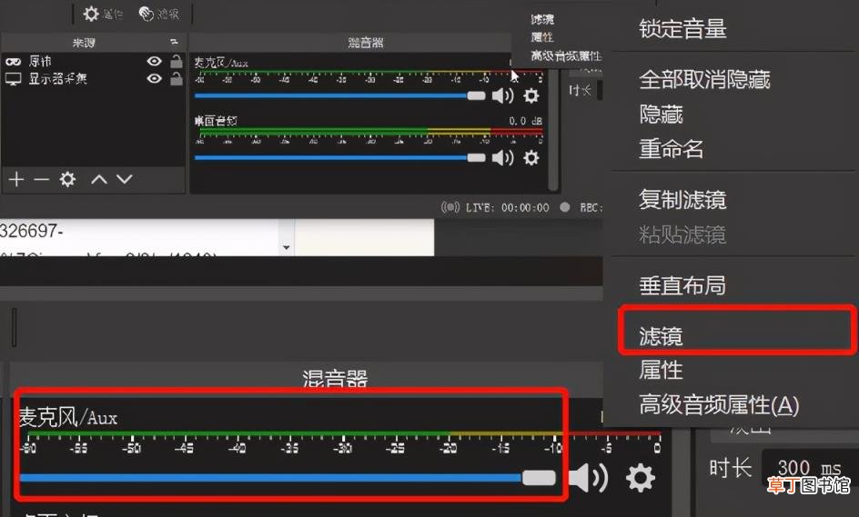Open 桌面音频 gear settings in small mixer
The image size is (859, 517).
point(531,158)
